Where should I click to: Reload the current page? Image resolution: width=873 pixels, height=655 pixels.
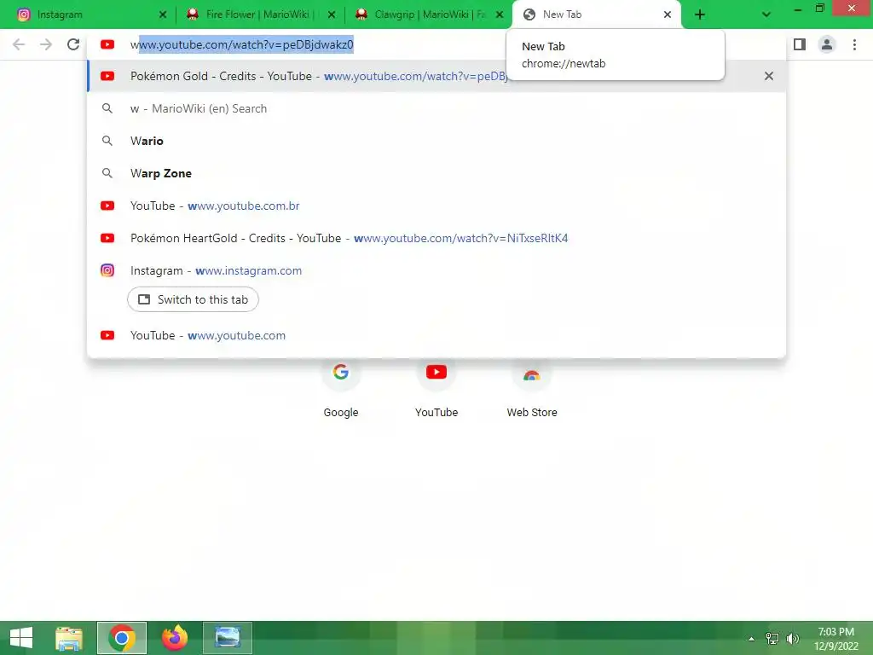pos(73,44)
